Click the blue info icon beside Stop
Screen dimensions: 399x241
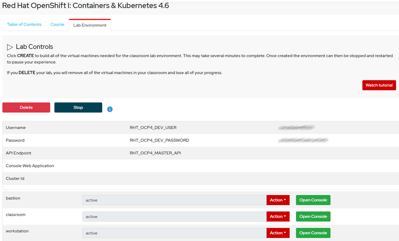[x=110, y=109]
